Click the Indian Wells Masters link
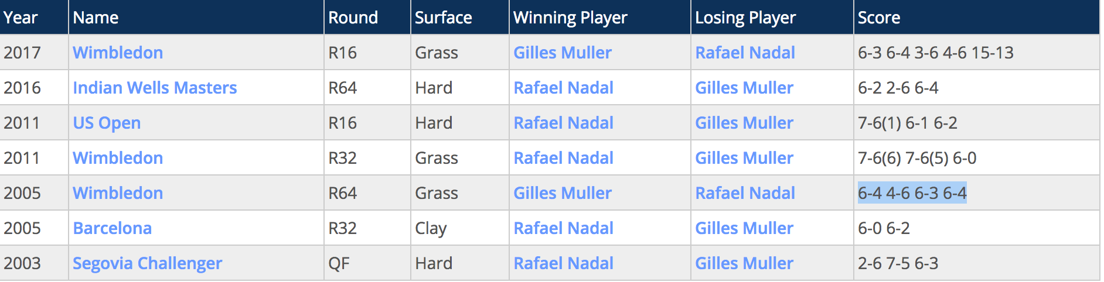Image resolution: width=1104 pixels, height=282 pixels. click(x=155, y=88)
